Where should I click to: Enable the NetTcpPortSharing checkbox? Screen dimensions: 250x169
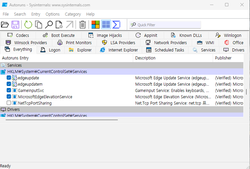click(x=9, y=103)
